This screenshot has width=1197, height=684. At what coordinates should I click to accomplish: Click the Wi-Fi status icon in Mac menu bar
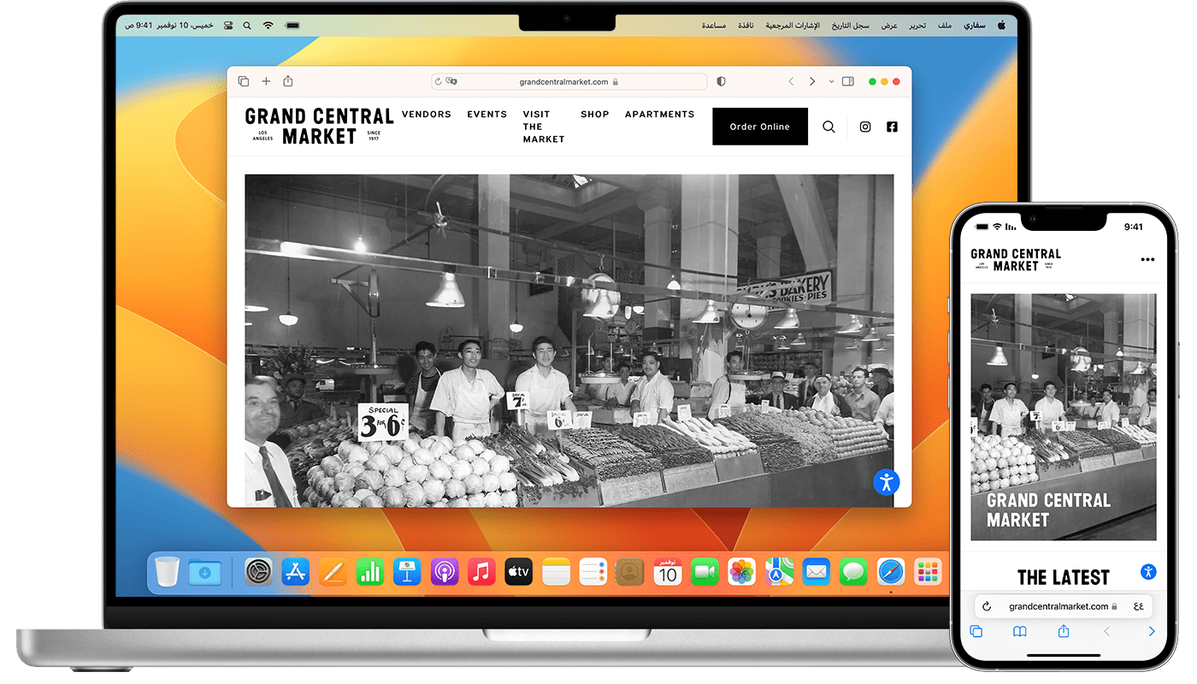click(268, 26)
